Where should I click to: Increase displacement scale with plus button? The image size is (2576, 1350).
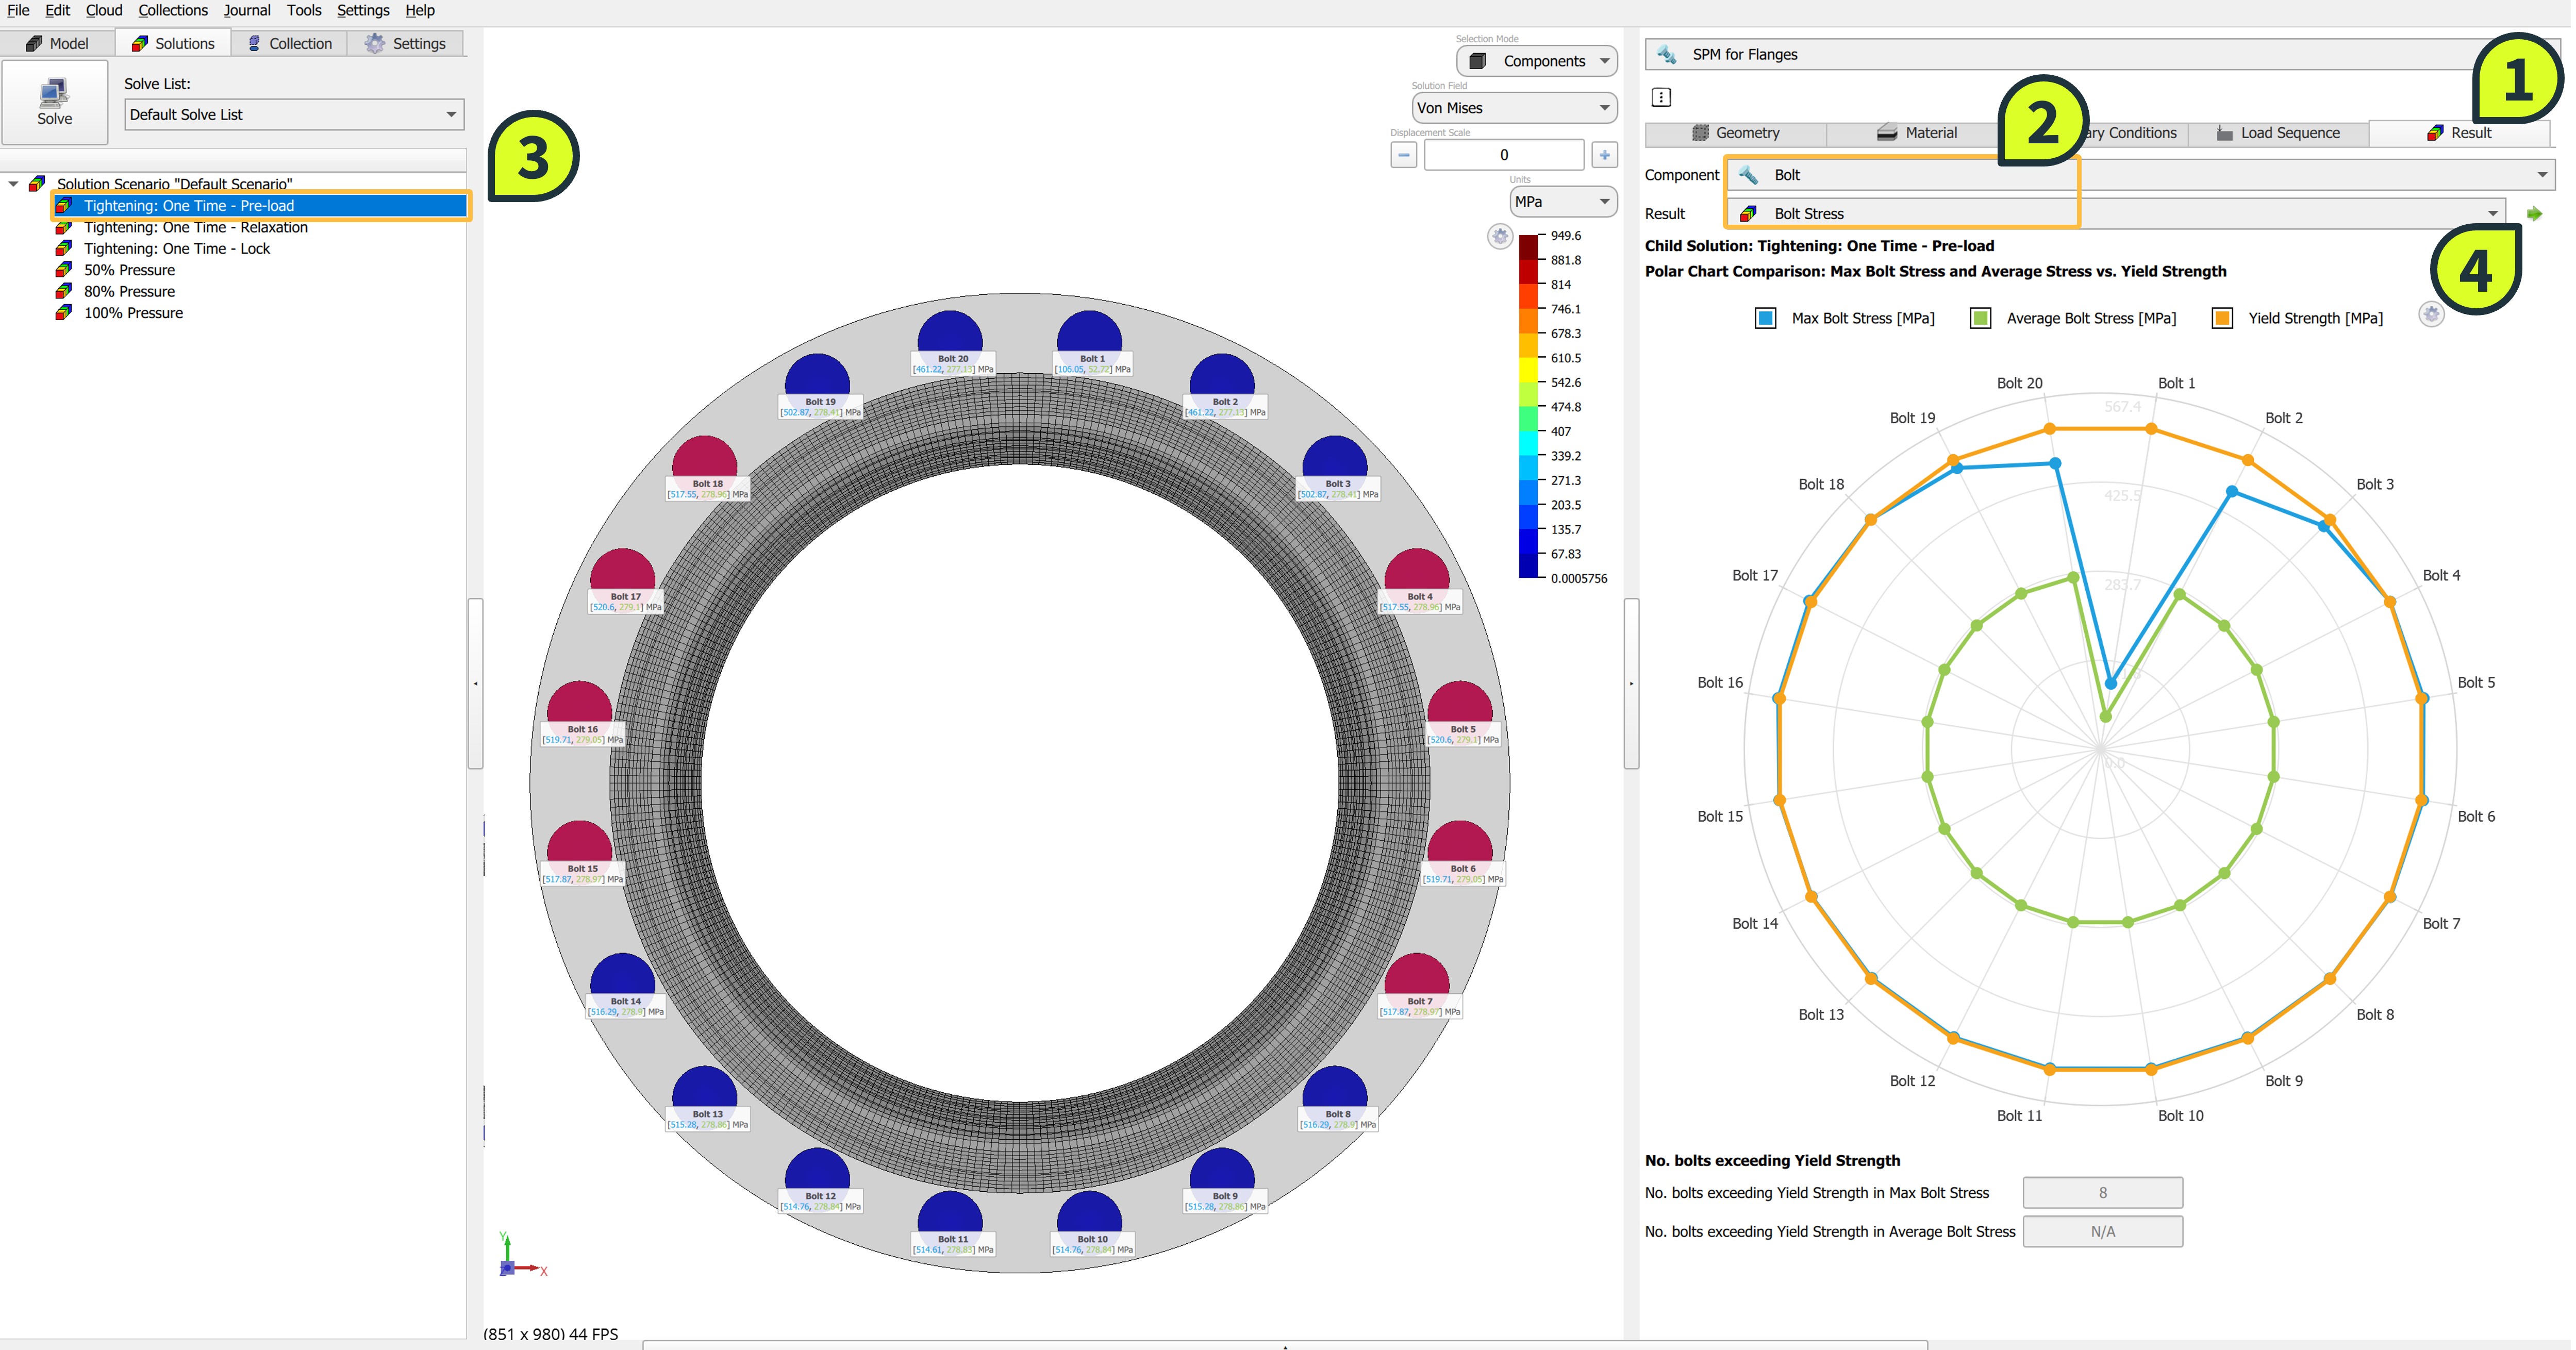point(1604,155)
